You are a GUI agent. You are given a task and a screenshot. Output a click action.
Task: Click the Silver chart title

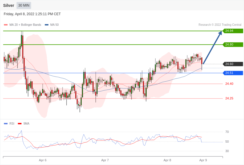9,5
